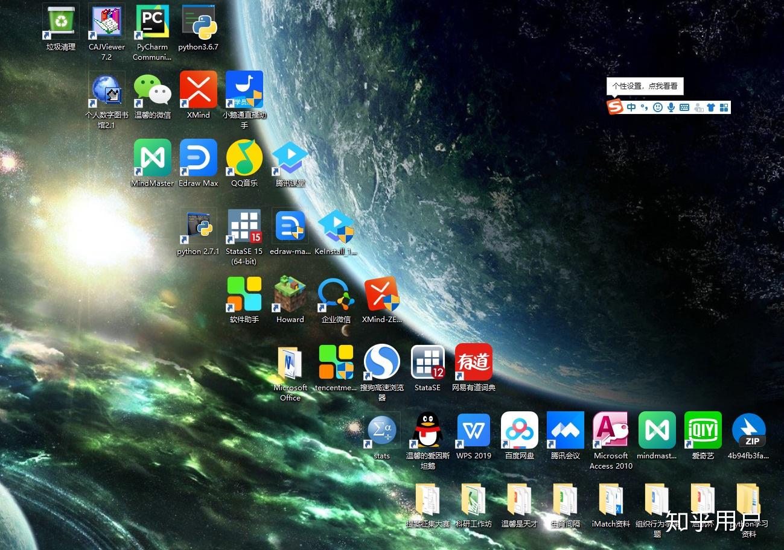Launch 温馨的爱因斯坦鹅 QQ icon

pyautogui.click(x=428, y=431)
